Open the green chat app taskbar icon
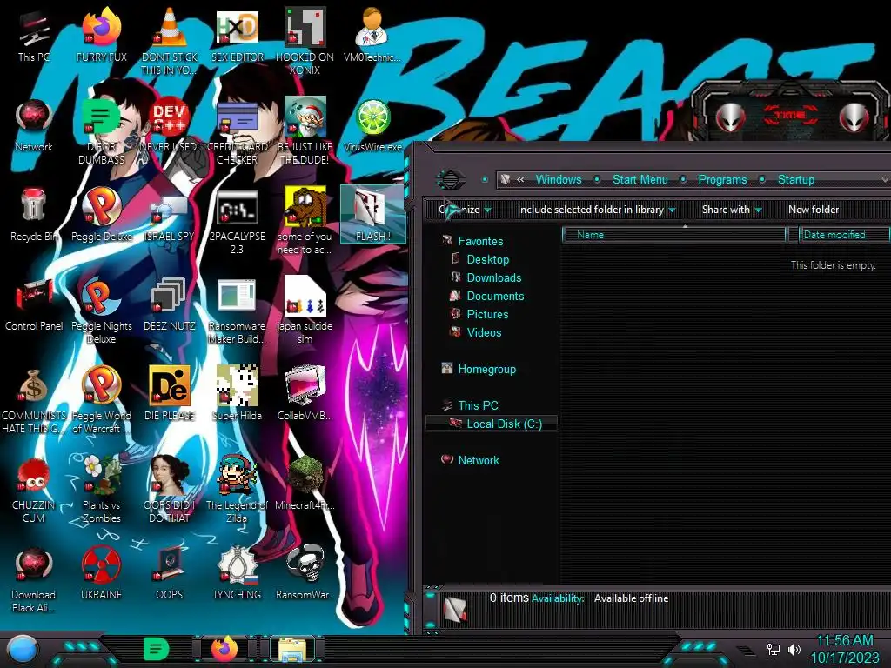 [x=157, y=649]
